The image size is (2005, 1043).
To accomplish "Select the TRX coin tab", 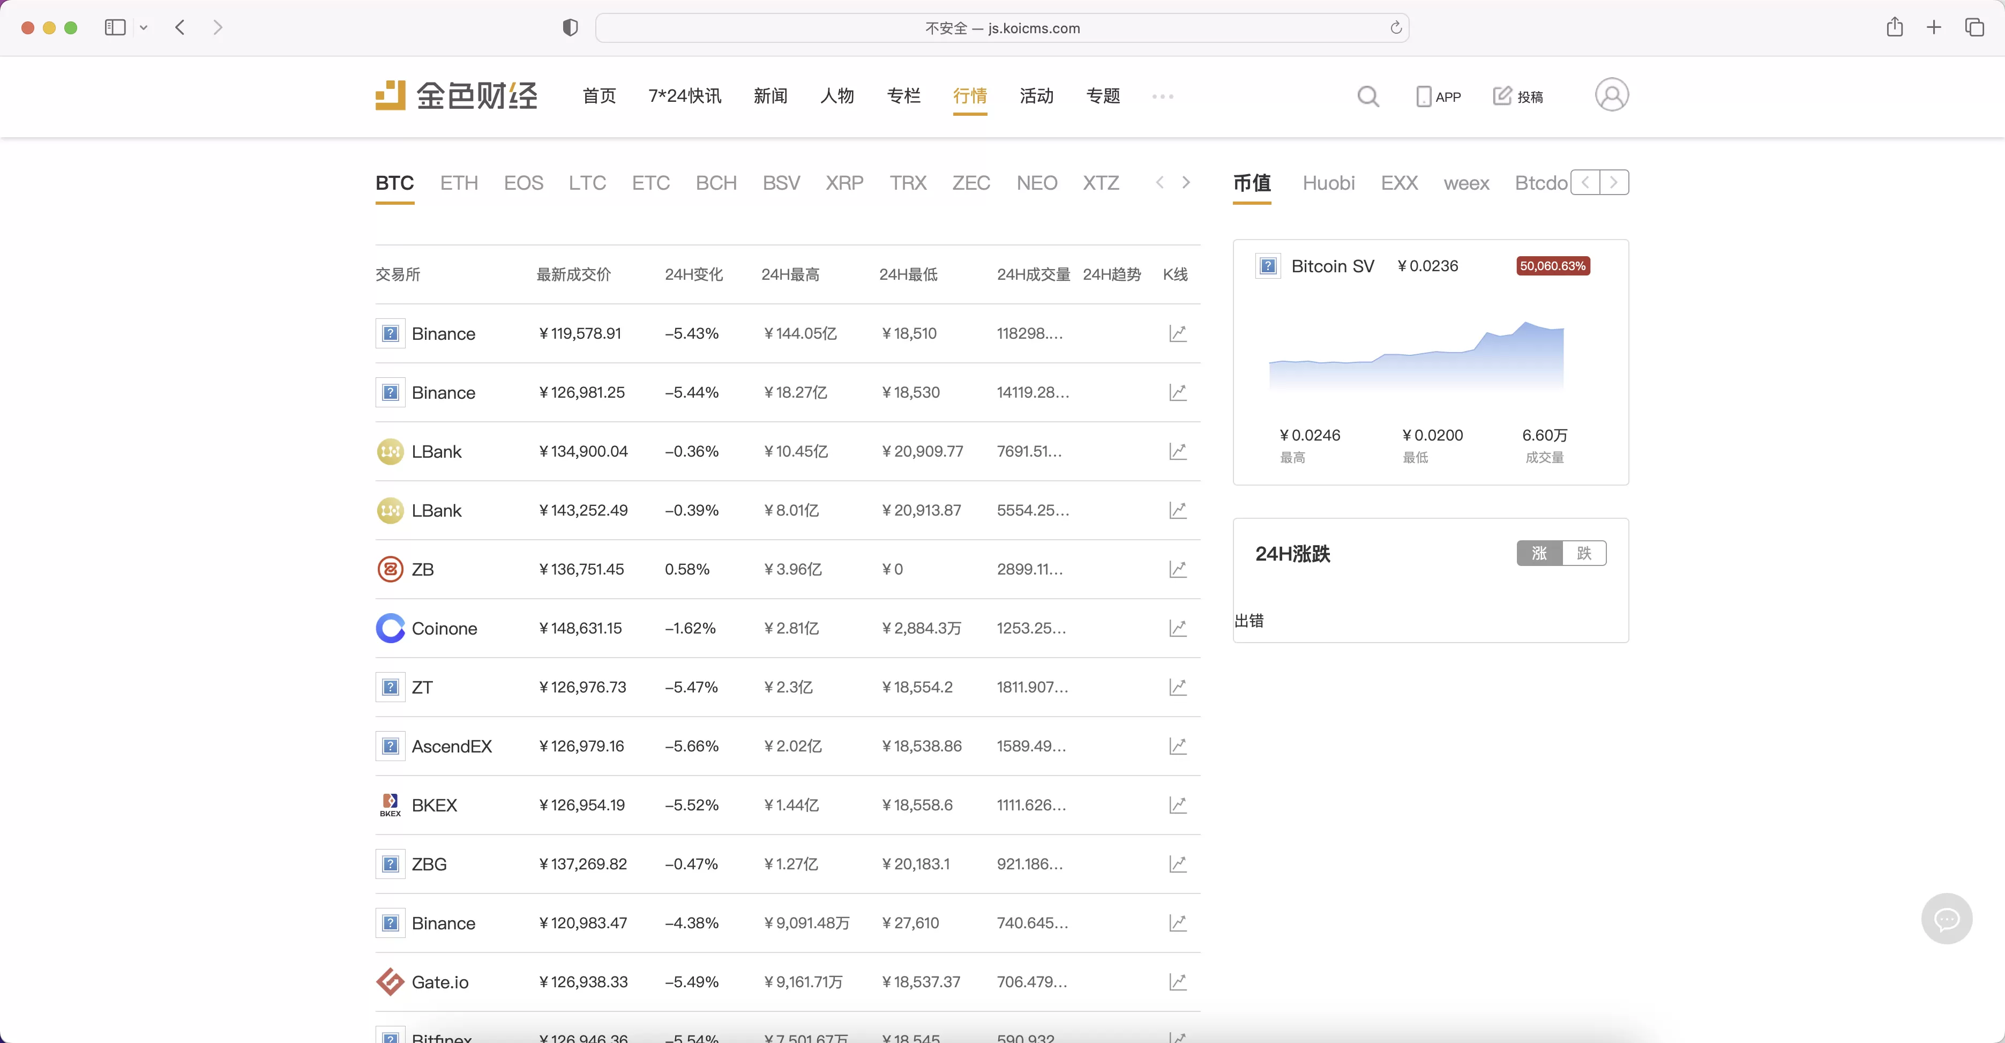I will pyautogui.click(x=908, y=183).
